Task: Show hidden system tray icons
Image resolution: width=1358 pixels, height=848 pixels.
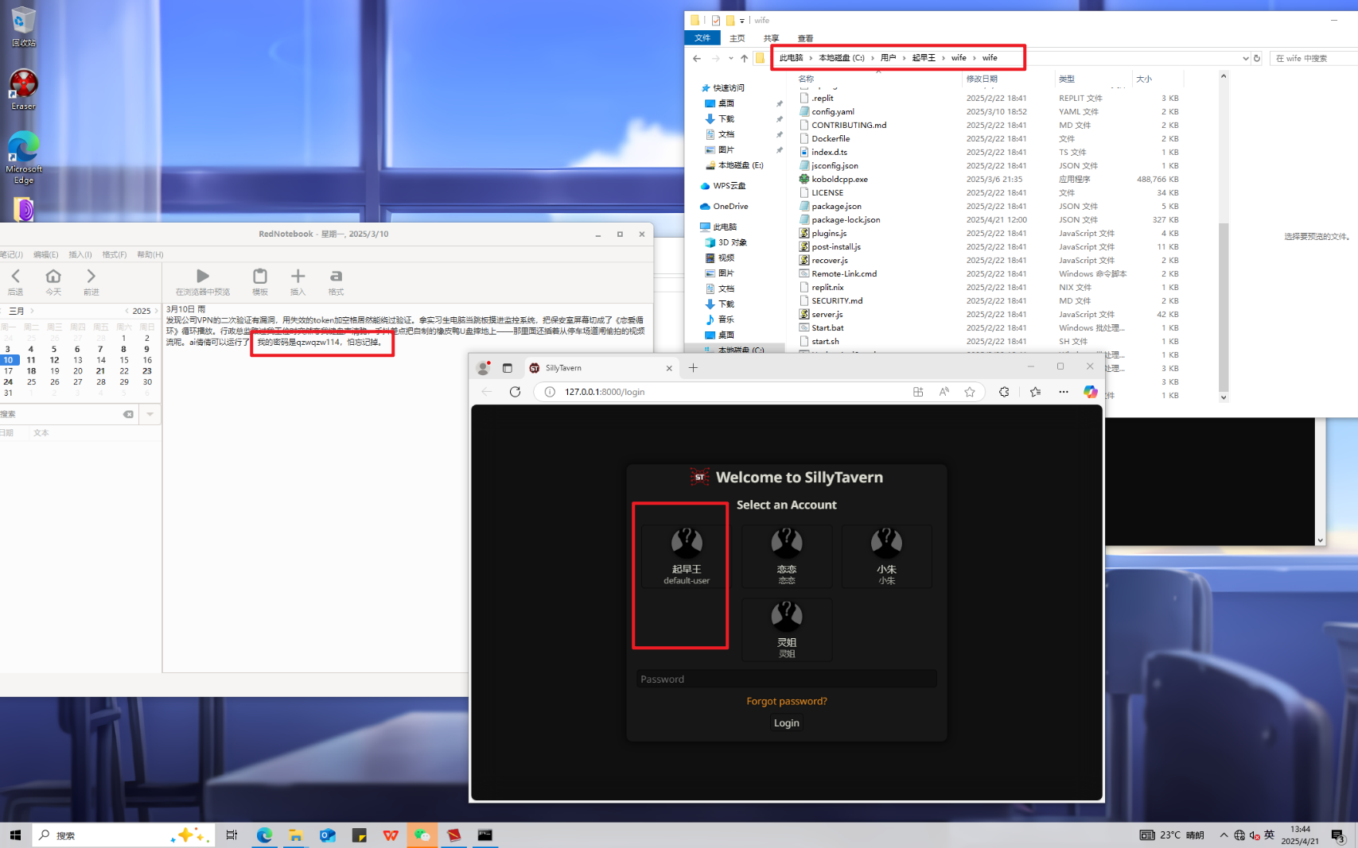Action: 1224,835
